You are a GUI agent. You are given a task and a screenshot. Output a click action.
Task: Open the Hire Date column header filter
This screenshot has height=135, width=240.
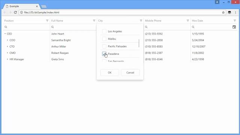[x=235, y=21]
